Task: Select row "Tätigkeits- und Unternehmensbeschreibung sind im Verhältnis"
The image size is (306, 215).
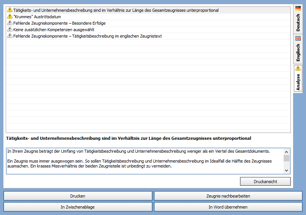Action: (x=148, y=10)
